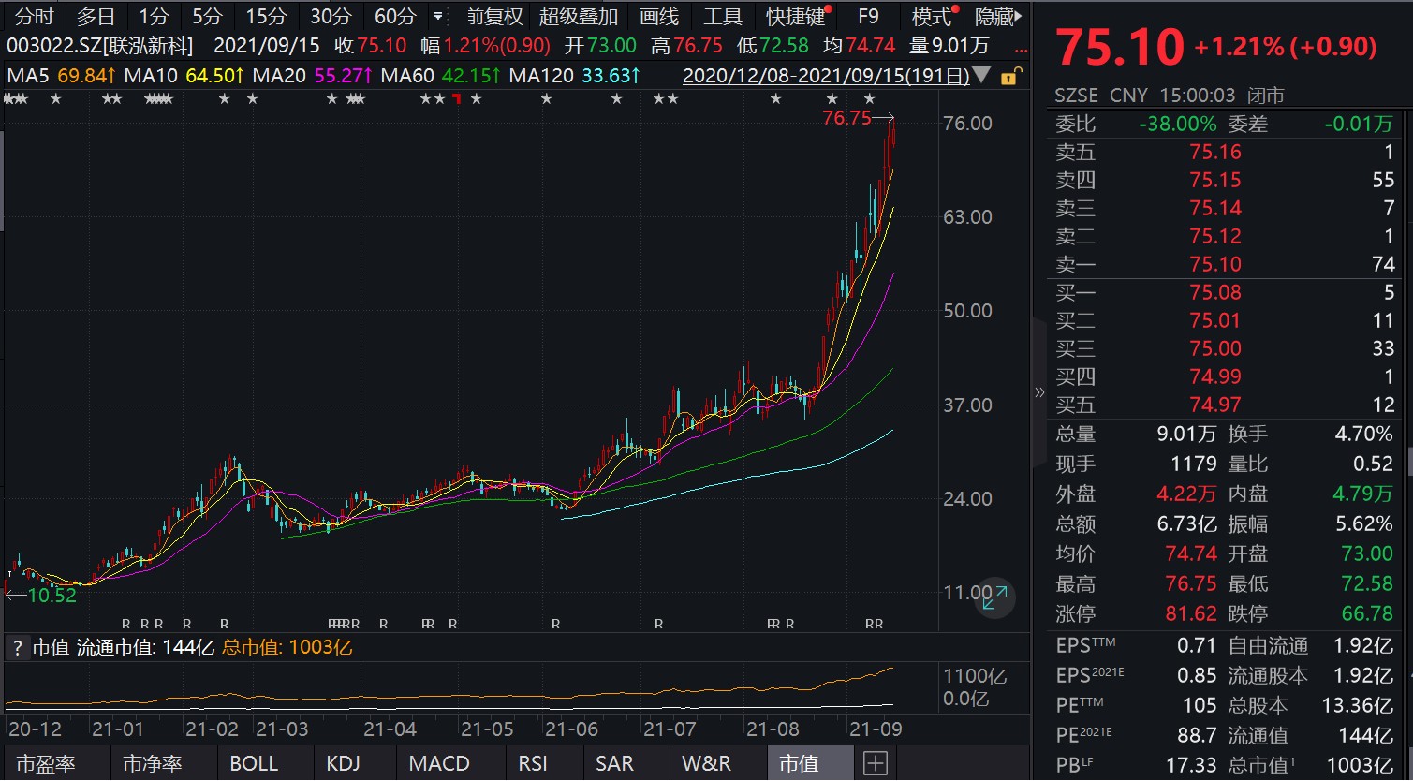Open the date range dropdown triangle
This screenshot has height=781, width=1413.
(983, 77)
